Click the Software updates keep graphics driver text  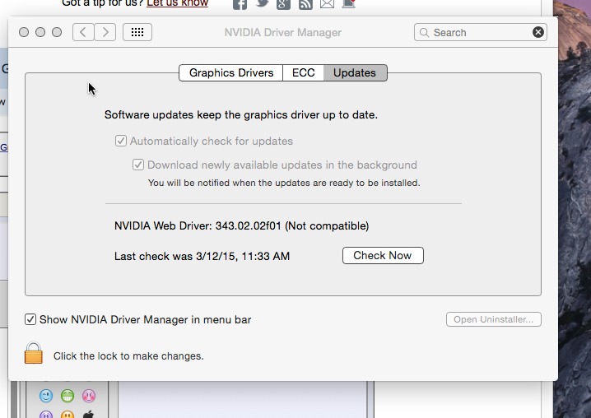(241, 114)
